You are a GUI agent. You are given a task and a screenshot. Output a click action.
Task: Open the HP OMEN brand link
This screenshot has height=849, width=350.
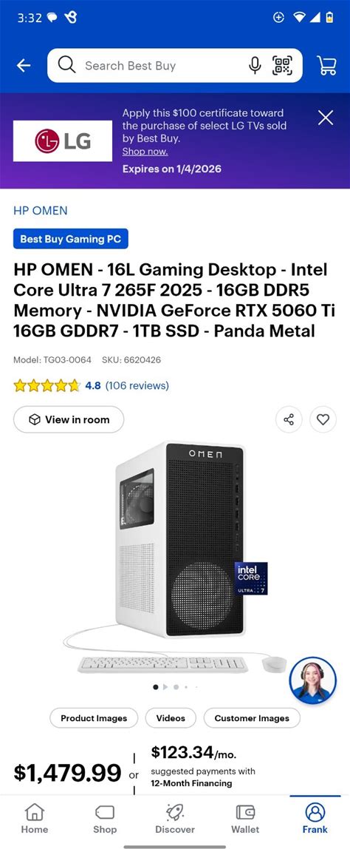click(x=40, y=211)
